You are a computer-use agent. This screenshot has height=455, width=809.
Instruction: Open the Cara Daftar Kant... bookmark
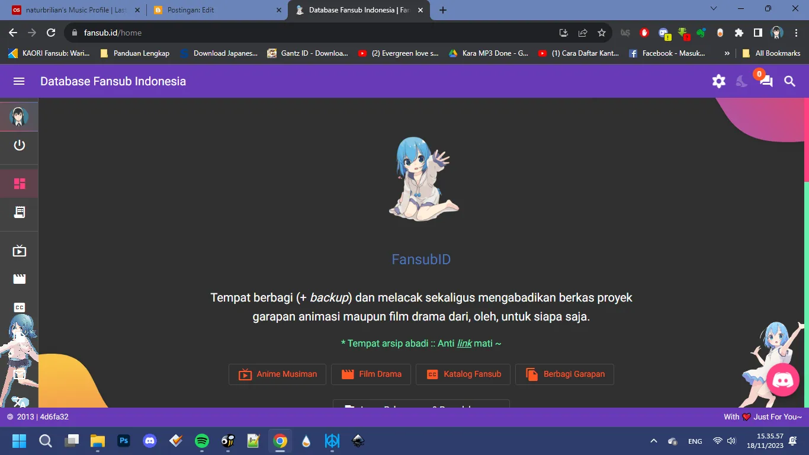point(579,53)
